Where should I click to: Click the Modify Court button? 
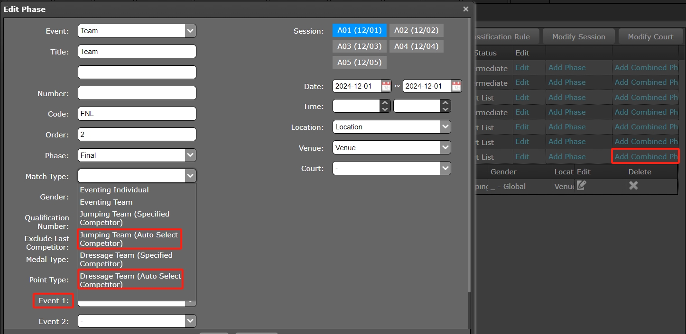coord(650,36)
